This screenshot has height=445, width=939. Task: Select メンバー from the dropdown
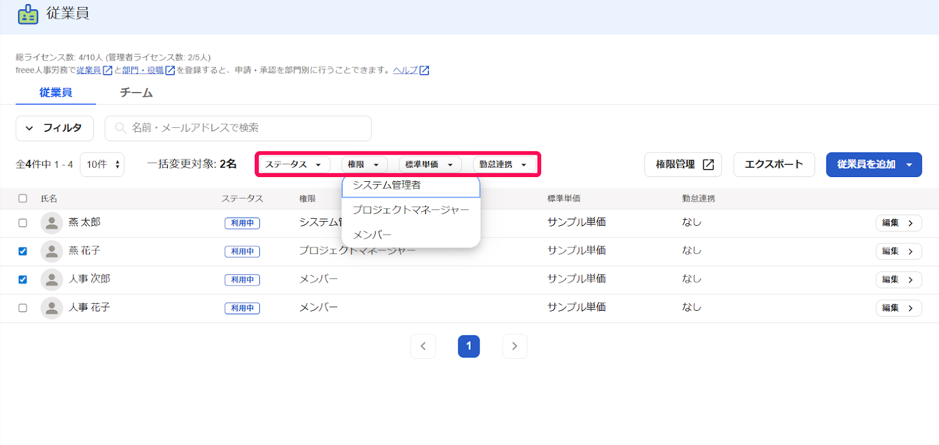click(x=411, y=235)
